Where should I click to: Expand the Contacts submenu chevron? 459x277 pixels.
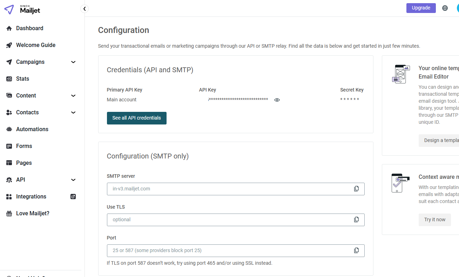click(73, 113)
